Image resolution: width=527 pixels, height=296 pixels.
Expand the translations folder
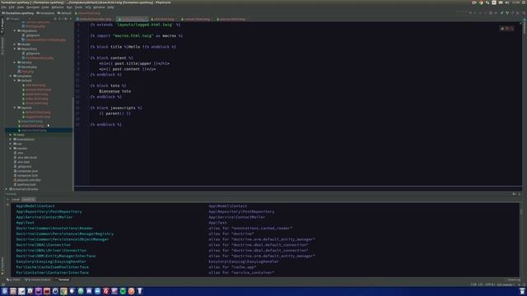click(11, 139)
